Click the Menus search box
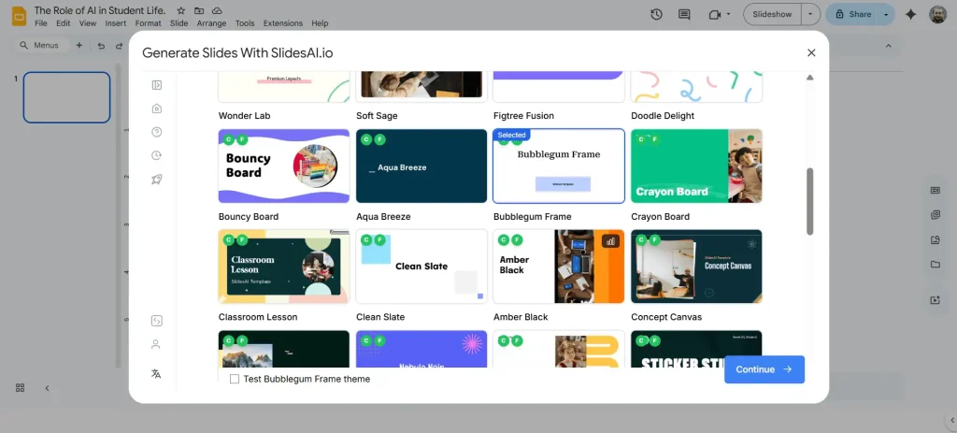 pos(39,45)
